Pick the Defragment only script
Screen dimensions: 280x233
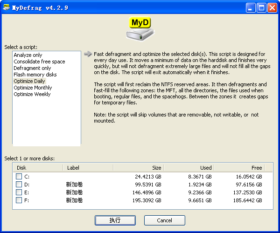click(x=33, y=68)
